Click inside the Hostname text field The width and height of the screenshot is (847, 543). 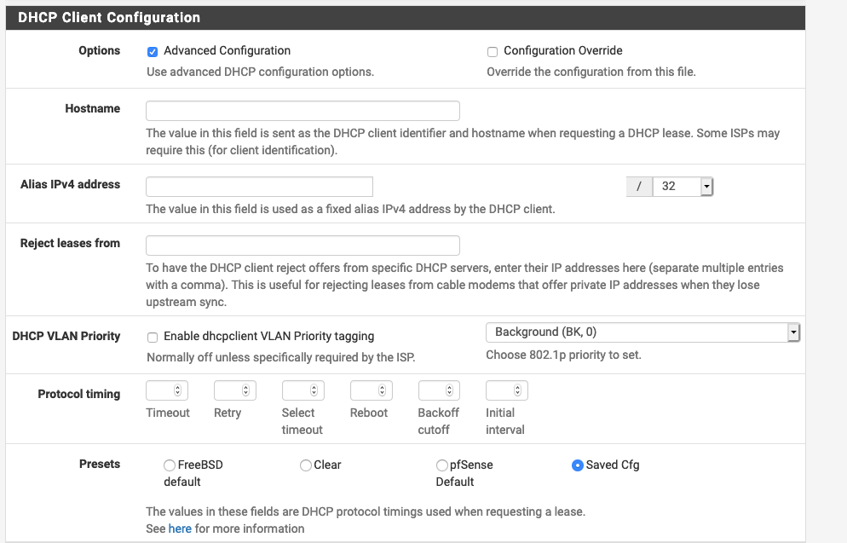coord(302,111)
